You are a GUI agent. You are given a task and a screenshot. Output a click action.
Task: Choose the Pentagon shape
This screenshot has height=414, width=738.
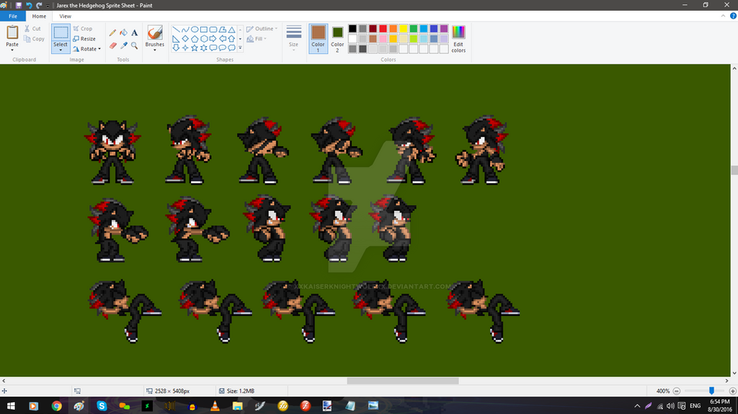195,39
